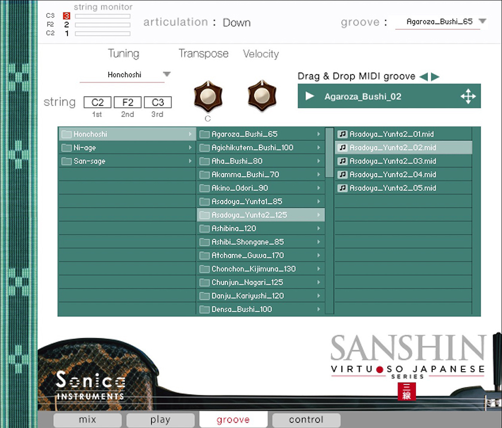Select Asadoya_Yunta2_02.mid file
502x428 pixels.
403,147
